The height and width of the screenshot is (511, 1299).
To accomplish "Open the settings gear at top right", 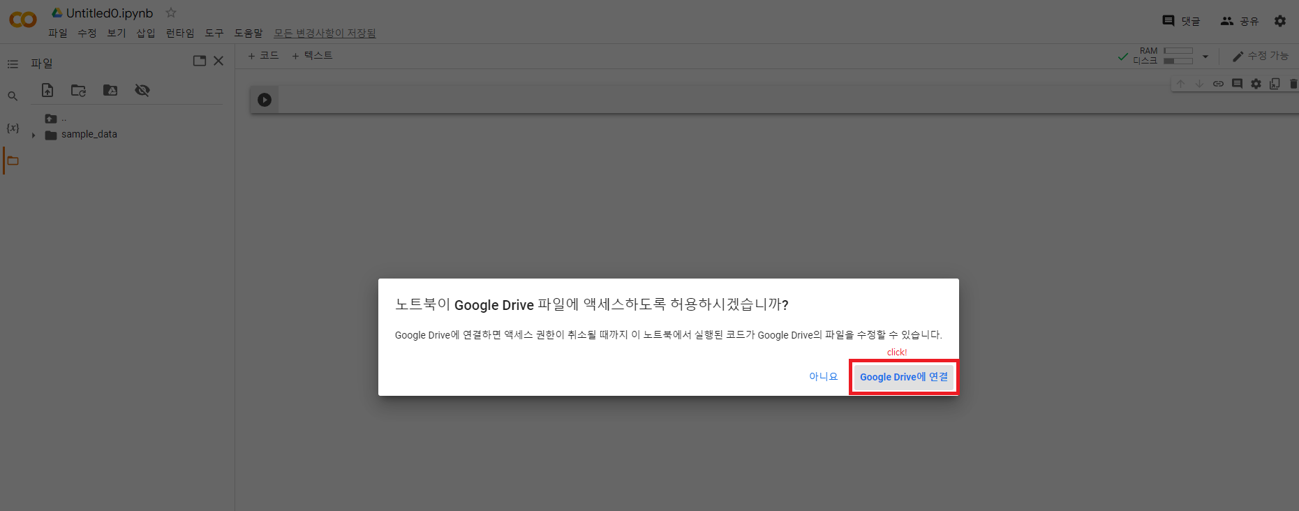I will pos(1280,21).
